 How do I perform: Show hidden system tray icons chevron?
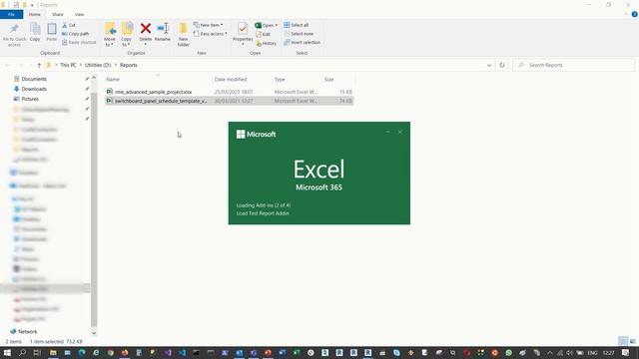(550, 352)
